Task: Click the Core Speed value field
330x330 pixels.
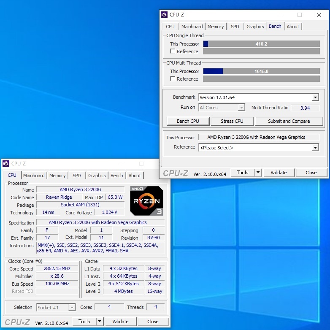Action: [57, 269]
